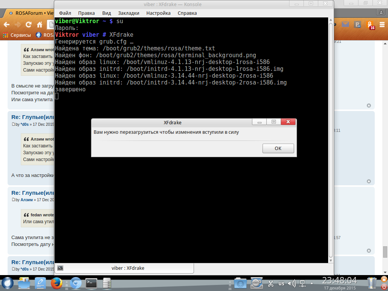Go back in the browser window
Viewport: 388px width, 291px height.
pyautogui.click(x=7, y=25)
